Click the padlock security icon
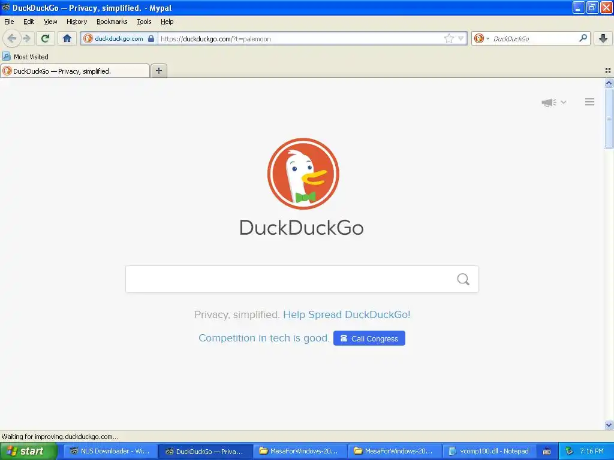The width and height of the screenshot is (614, 460). (x=151, y=38)
